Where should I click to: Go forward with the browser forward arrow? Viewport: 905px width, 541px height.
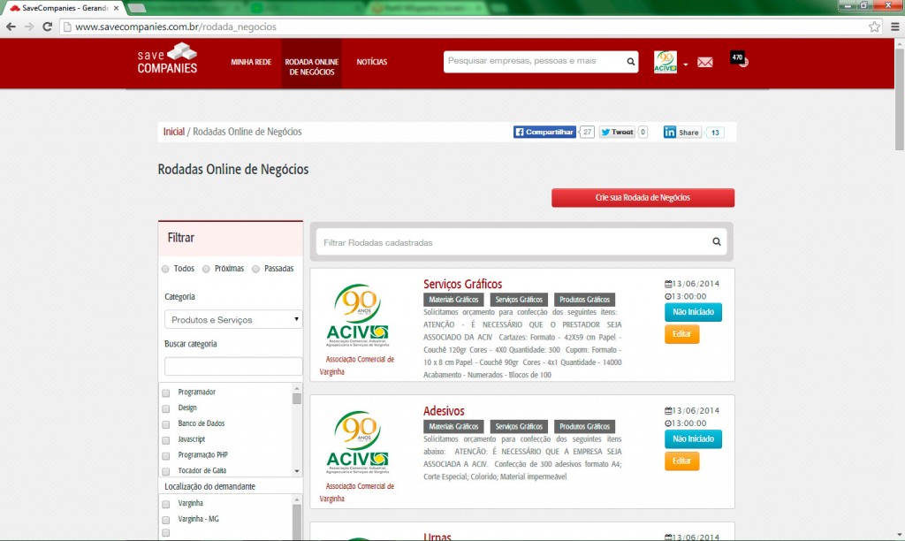click(x=29, y=27)
